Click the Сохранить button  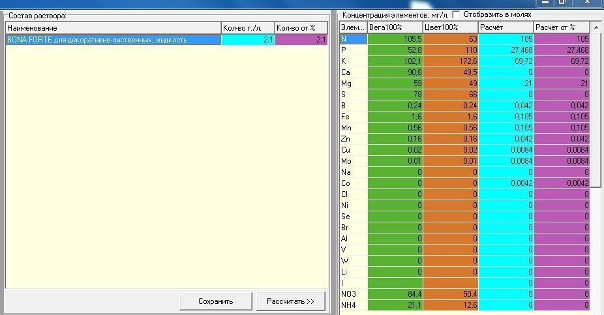(216, 301)
